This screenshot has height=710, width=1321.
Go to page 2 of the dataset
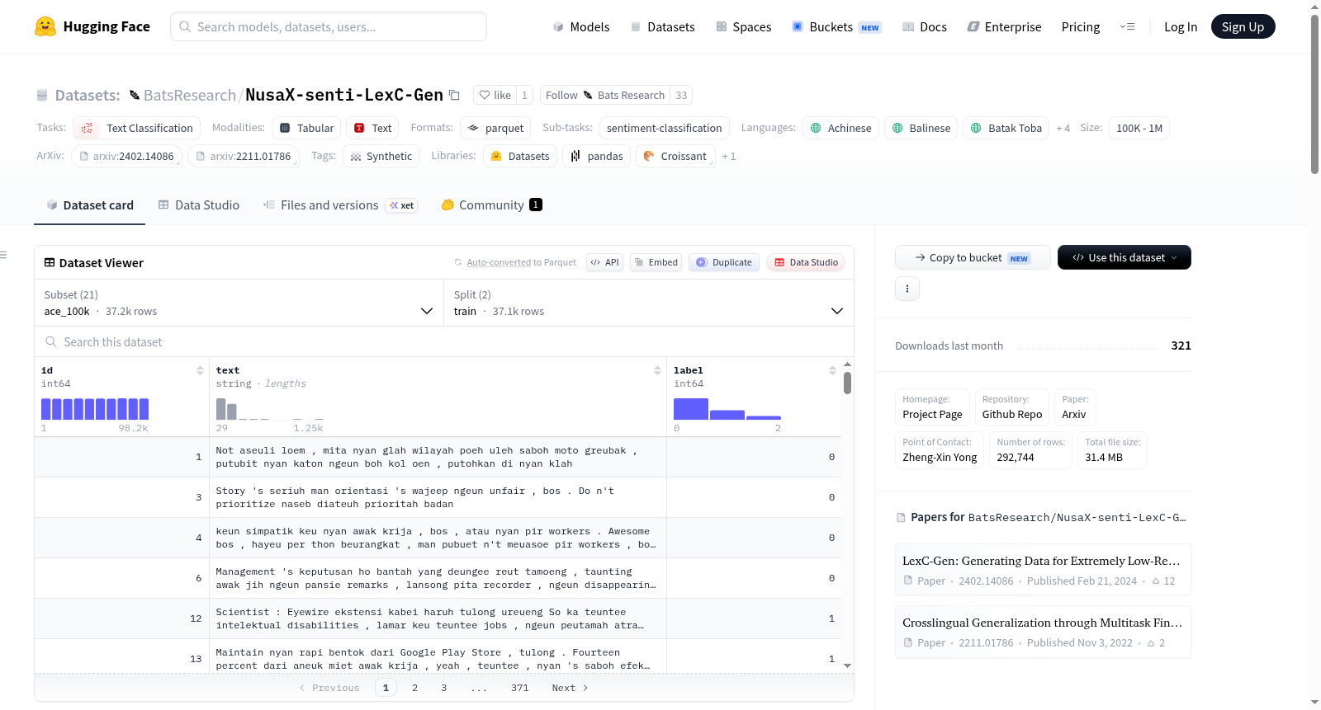414,688
